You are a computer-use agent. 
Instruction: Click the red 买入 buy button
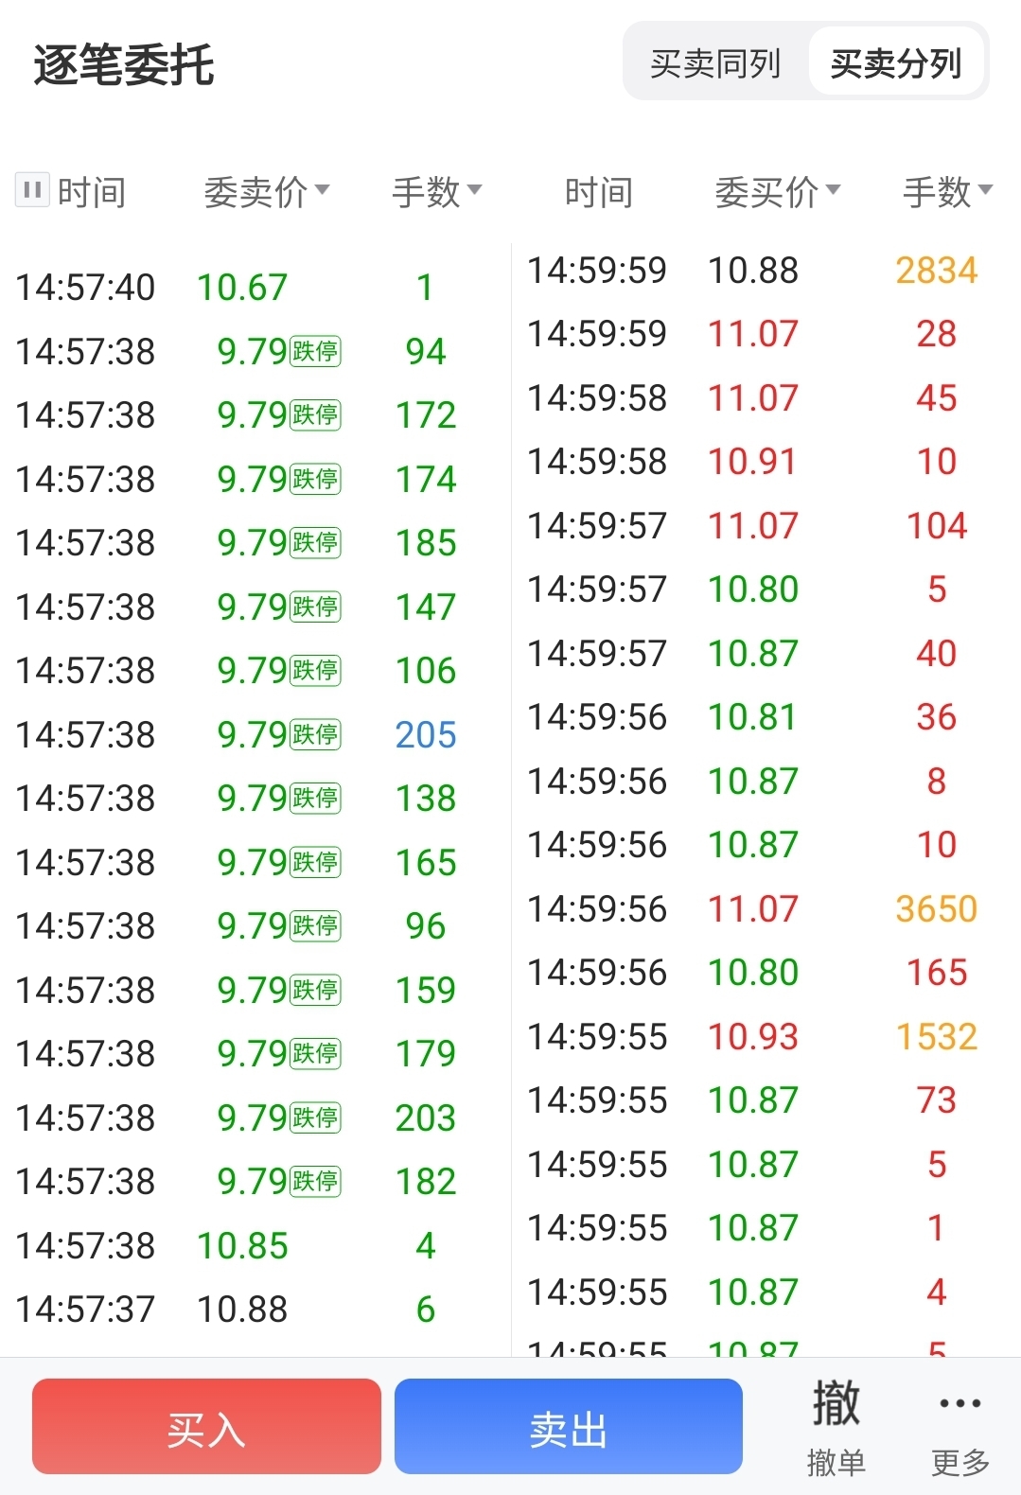tap(206, 1427)
